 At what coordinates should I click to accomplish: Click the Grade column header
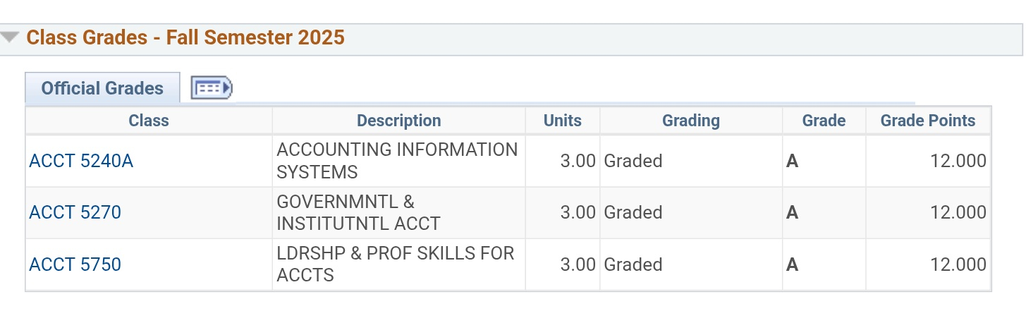click(x=824, y=121)
